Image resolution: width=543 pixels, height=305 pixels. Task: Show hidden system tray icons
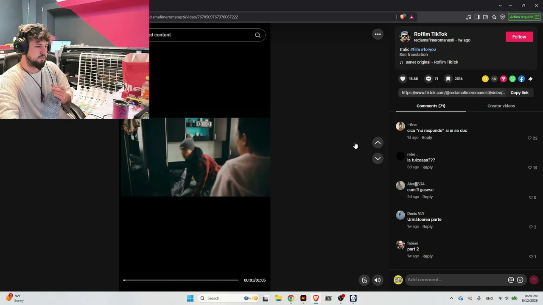(x=451, y=298)
